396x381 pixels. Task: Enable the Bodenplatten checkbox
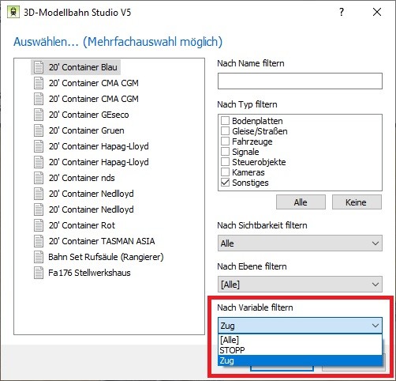point(225,121)
